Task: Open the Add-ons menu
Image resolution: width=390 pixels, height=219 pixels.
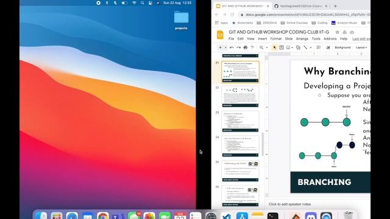Action: [x=330, y=39]
